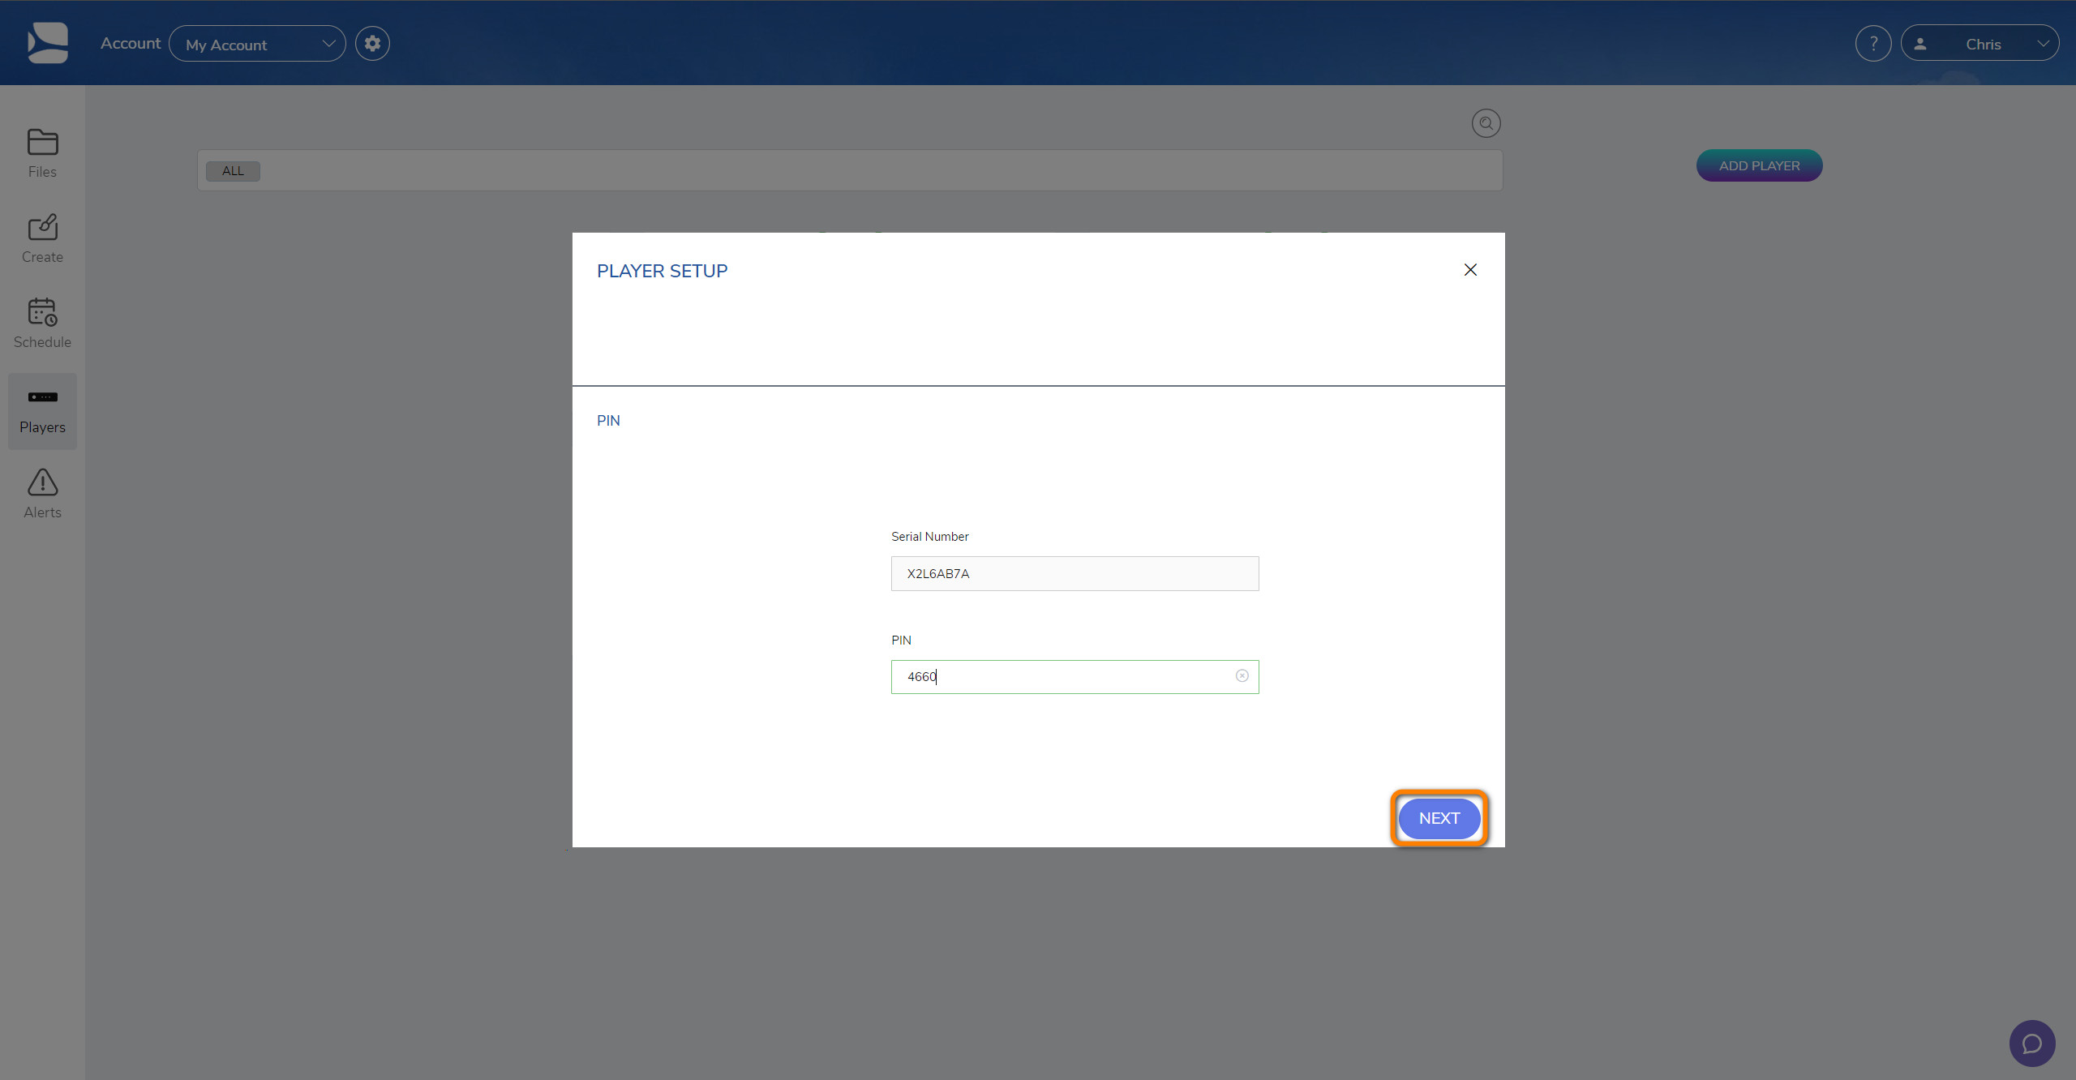Click the help question mark icon
Viewport: 2076px width, 1080px height.
click(x=1873, y=44)
